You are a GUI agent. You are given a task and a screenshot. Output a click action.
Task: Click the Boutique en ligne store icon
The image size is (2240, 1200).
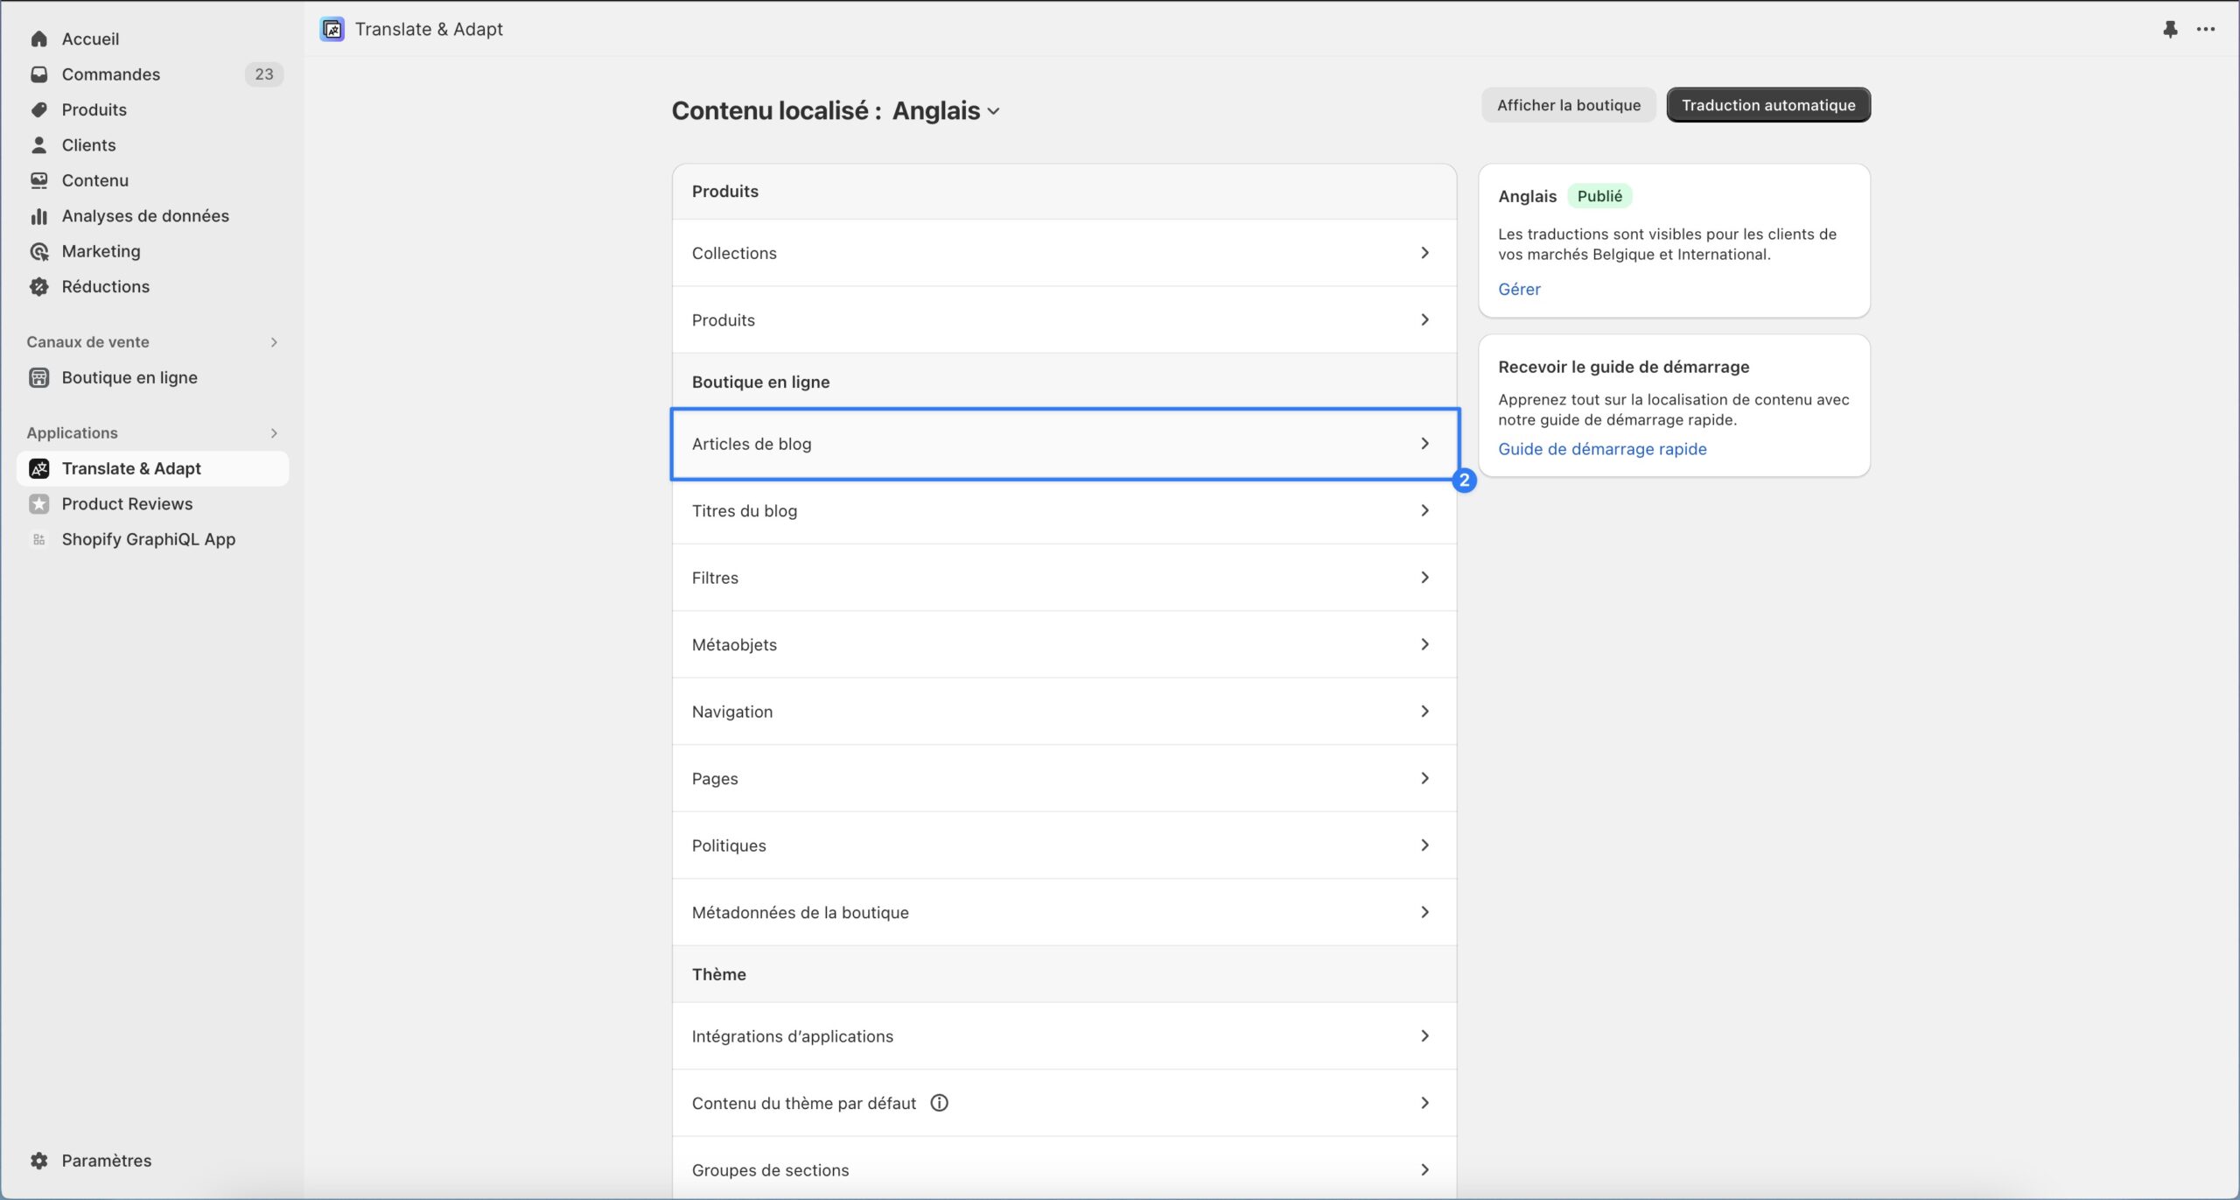(x=38, y=377)
